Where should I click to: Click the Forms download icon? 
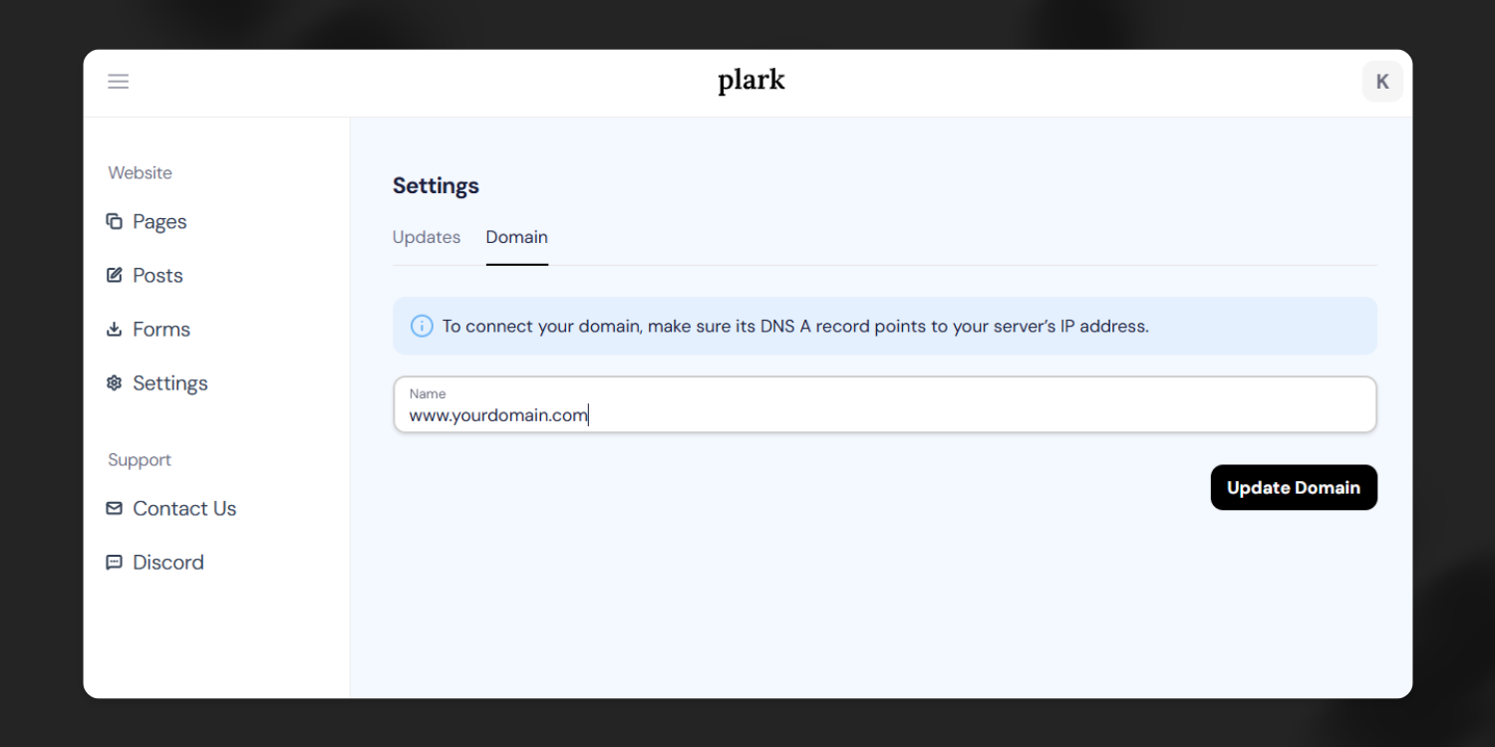point(115,329)
